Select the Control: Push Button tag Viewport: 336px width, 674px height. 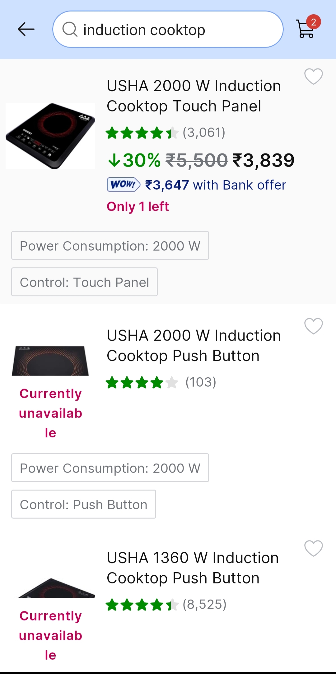click(x=84, y=504)
